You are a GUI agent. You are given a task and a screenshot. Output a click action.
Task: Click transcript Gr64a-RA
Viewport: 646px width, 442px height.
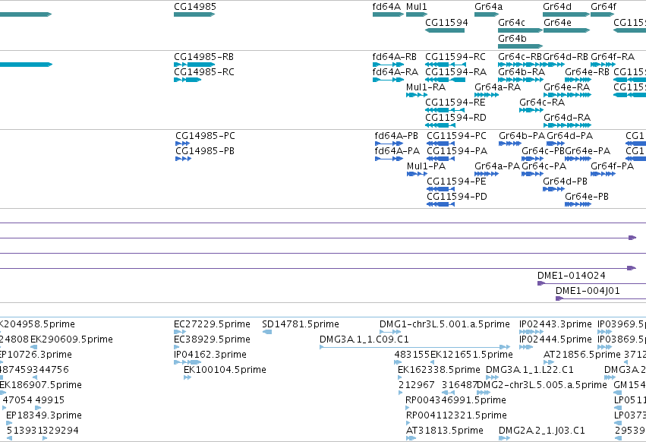[487, 95]
